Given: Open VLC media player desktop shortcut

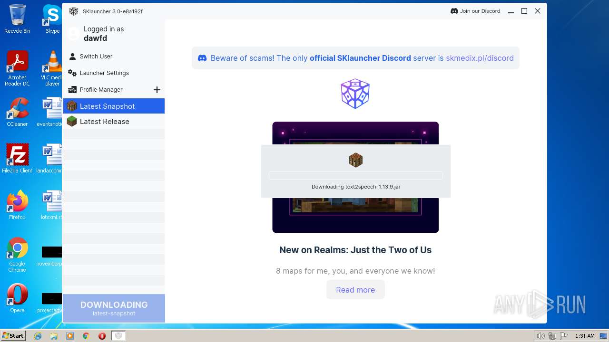Looking at the screenshot, I should (51, 68).
